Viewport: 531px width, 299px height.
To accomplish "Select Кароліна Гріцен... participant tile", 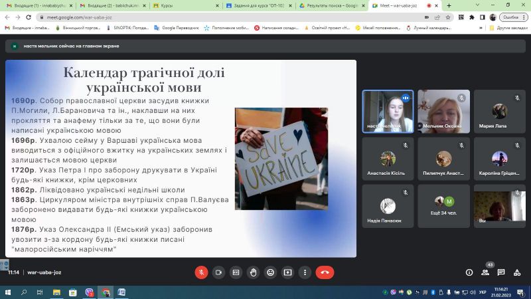I will (x=500, y=159).
